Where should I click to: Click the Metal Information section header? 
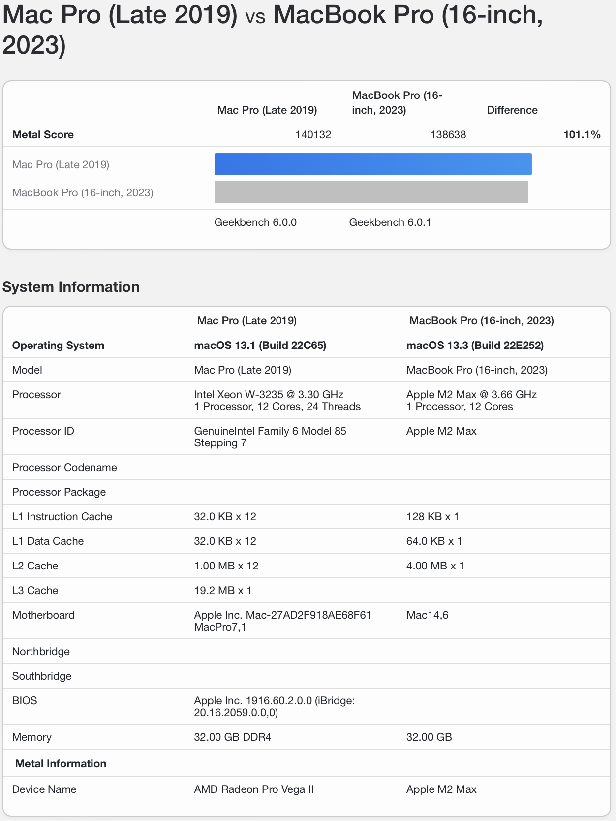[61, 764]
